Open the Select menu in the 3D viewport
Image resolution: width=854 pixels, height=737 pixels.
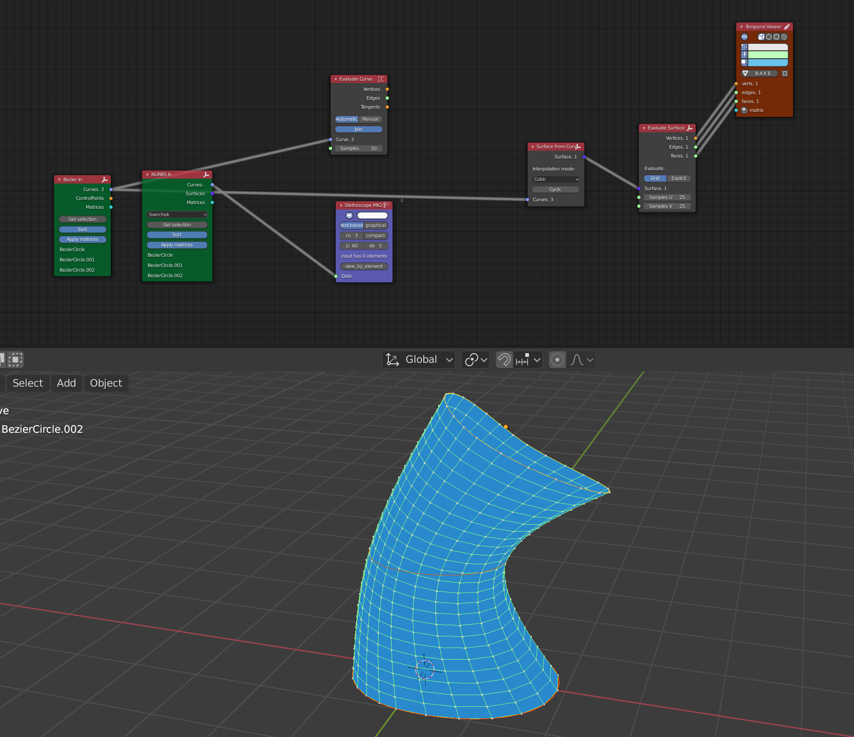27,383
